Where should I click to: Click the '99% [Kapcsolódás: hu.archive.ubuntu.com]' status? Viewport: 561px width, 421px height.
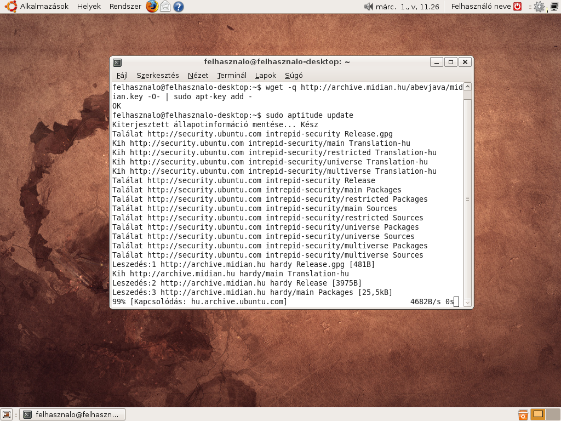click(199, 301)
